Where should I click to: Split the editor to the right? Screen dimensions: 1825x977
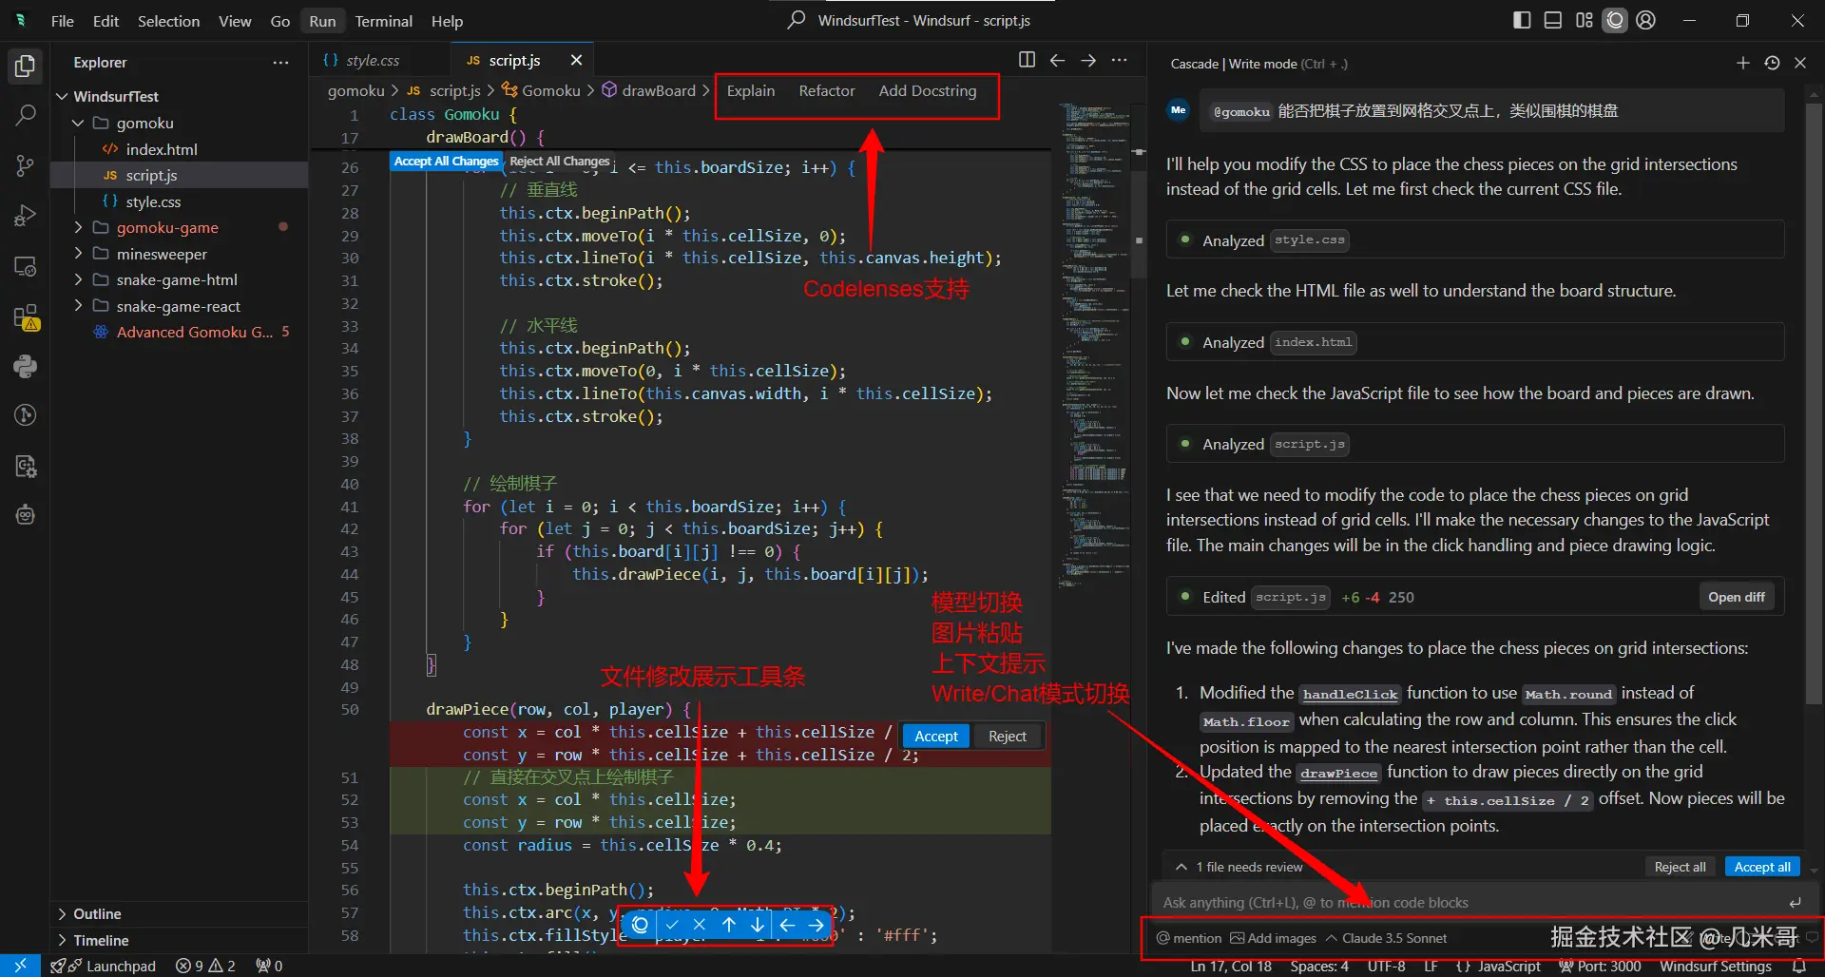point(1027,60)
